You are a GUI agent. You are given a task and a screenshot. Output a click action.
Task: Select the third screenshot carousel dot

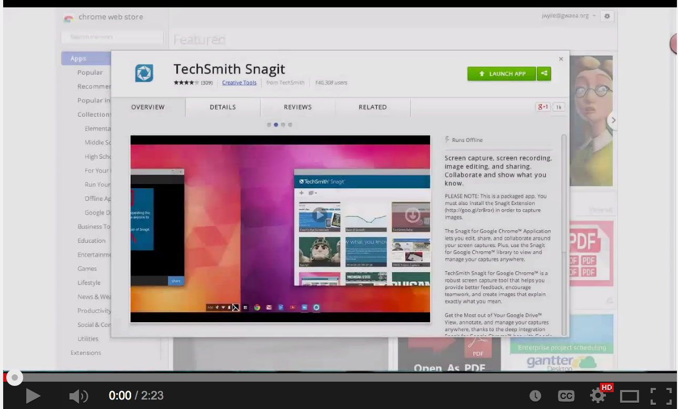click(x=283, y=125)
